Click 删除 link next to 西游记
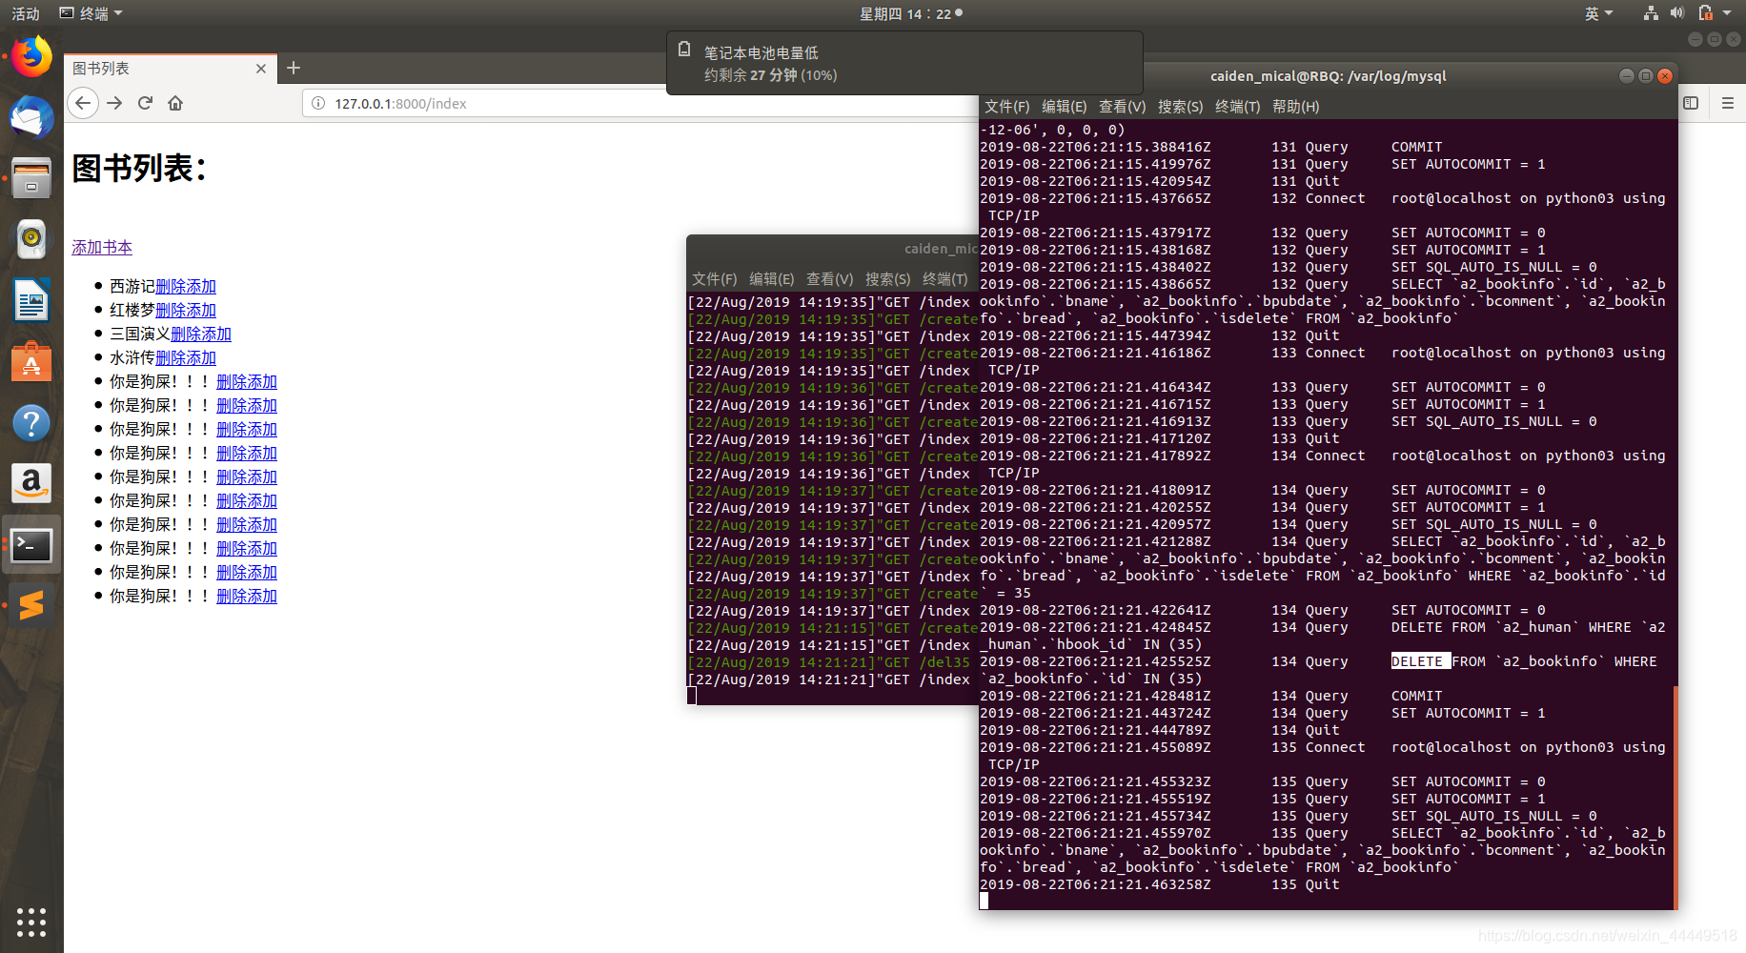The width and height of the screenshot is (1746, 953). click(171, 286)
